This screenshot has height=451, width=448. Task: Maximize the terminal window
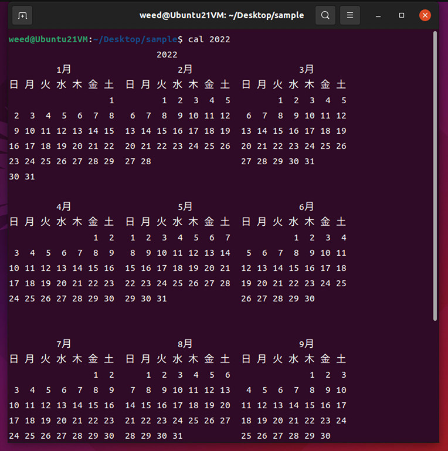[x=402, y=15]
